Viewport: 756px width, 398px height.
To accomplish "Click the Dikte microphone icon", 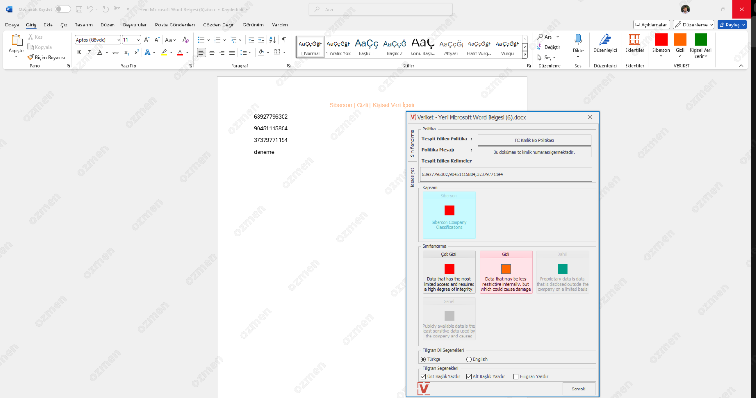I will (578, 40).
